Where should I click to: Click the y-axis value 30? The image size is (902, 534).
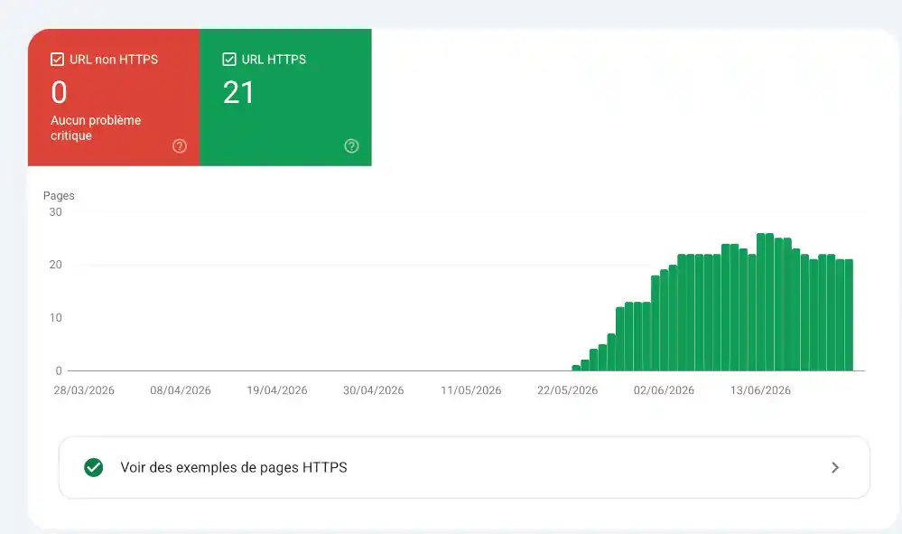point(56,211)
